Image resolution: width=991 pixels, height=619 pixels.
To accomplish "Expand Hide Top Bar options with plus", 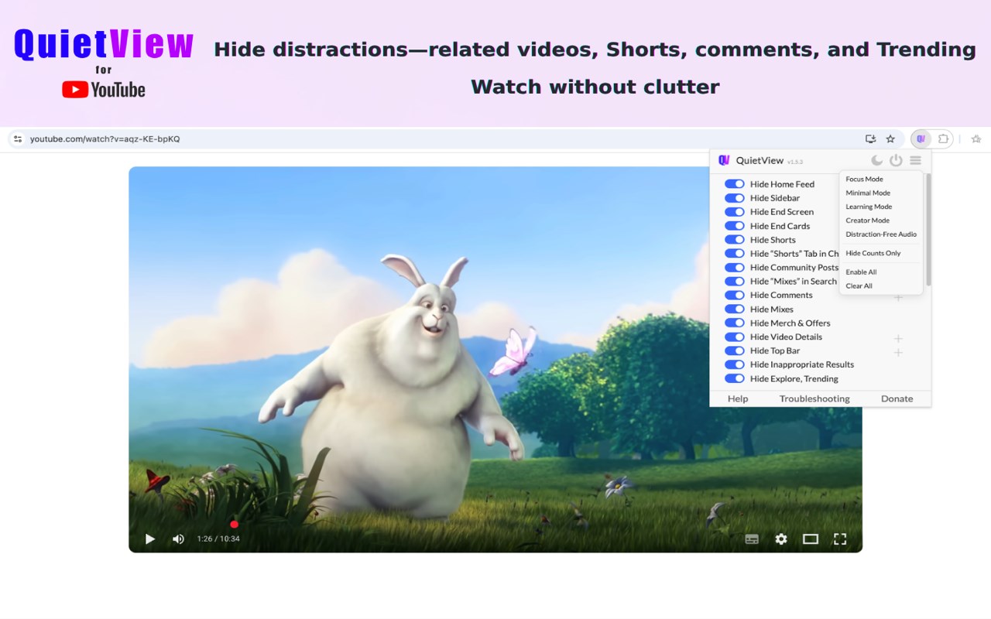I will point(898,353).
